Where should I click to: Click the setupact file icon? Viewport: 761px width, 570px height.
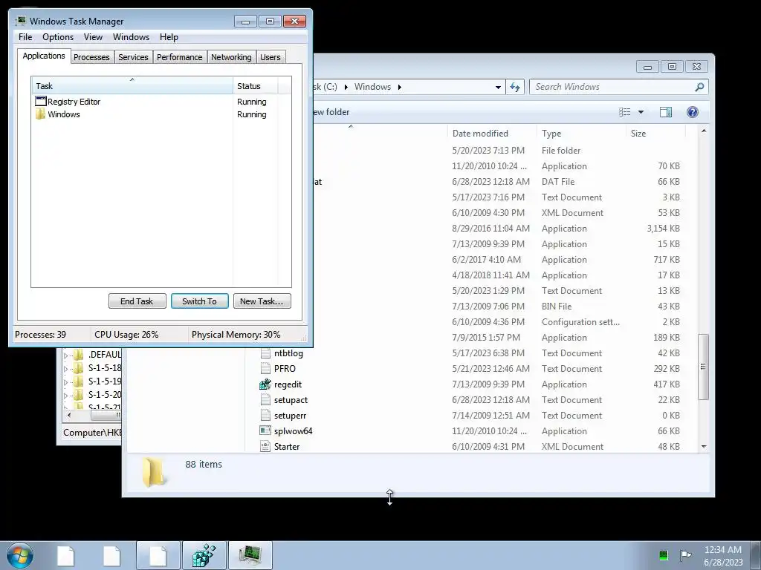click(x=265, y=400)
